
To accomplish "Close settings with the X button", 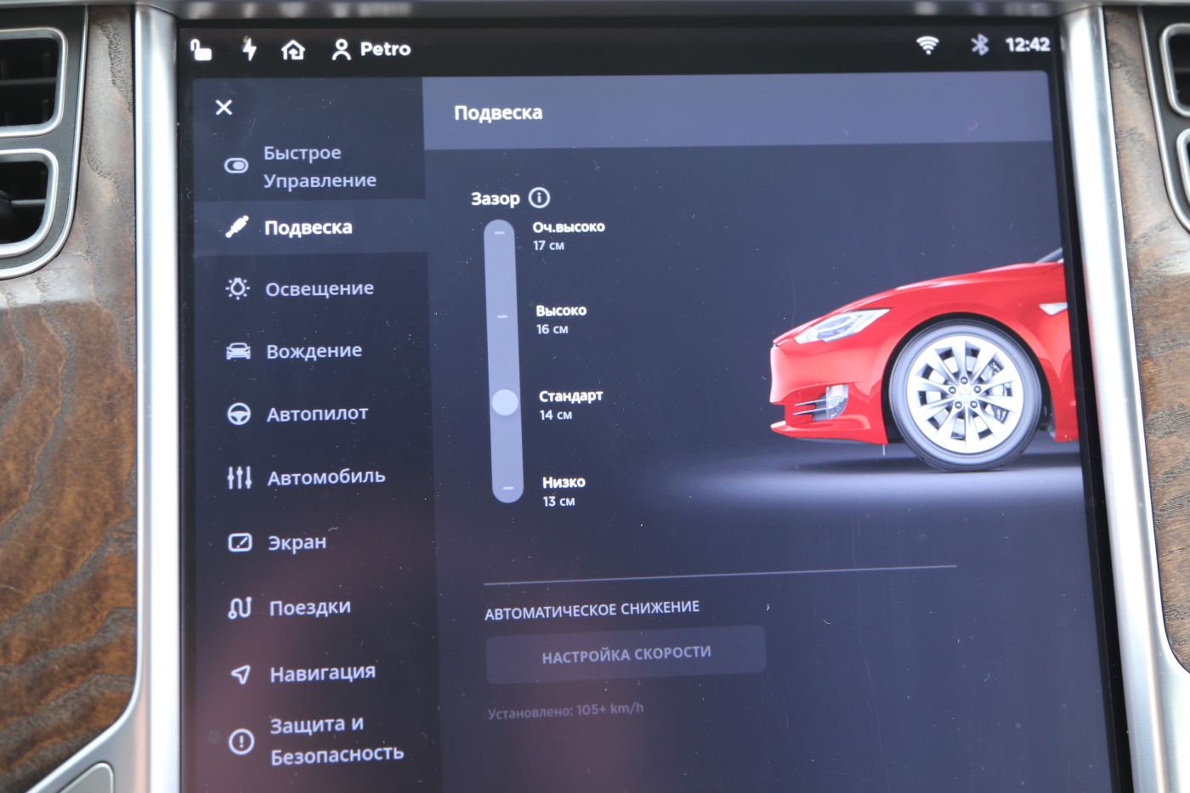I will click(x=223, y=107).
